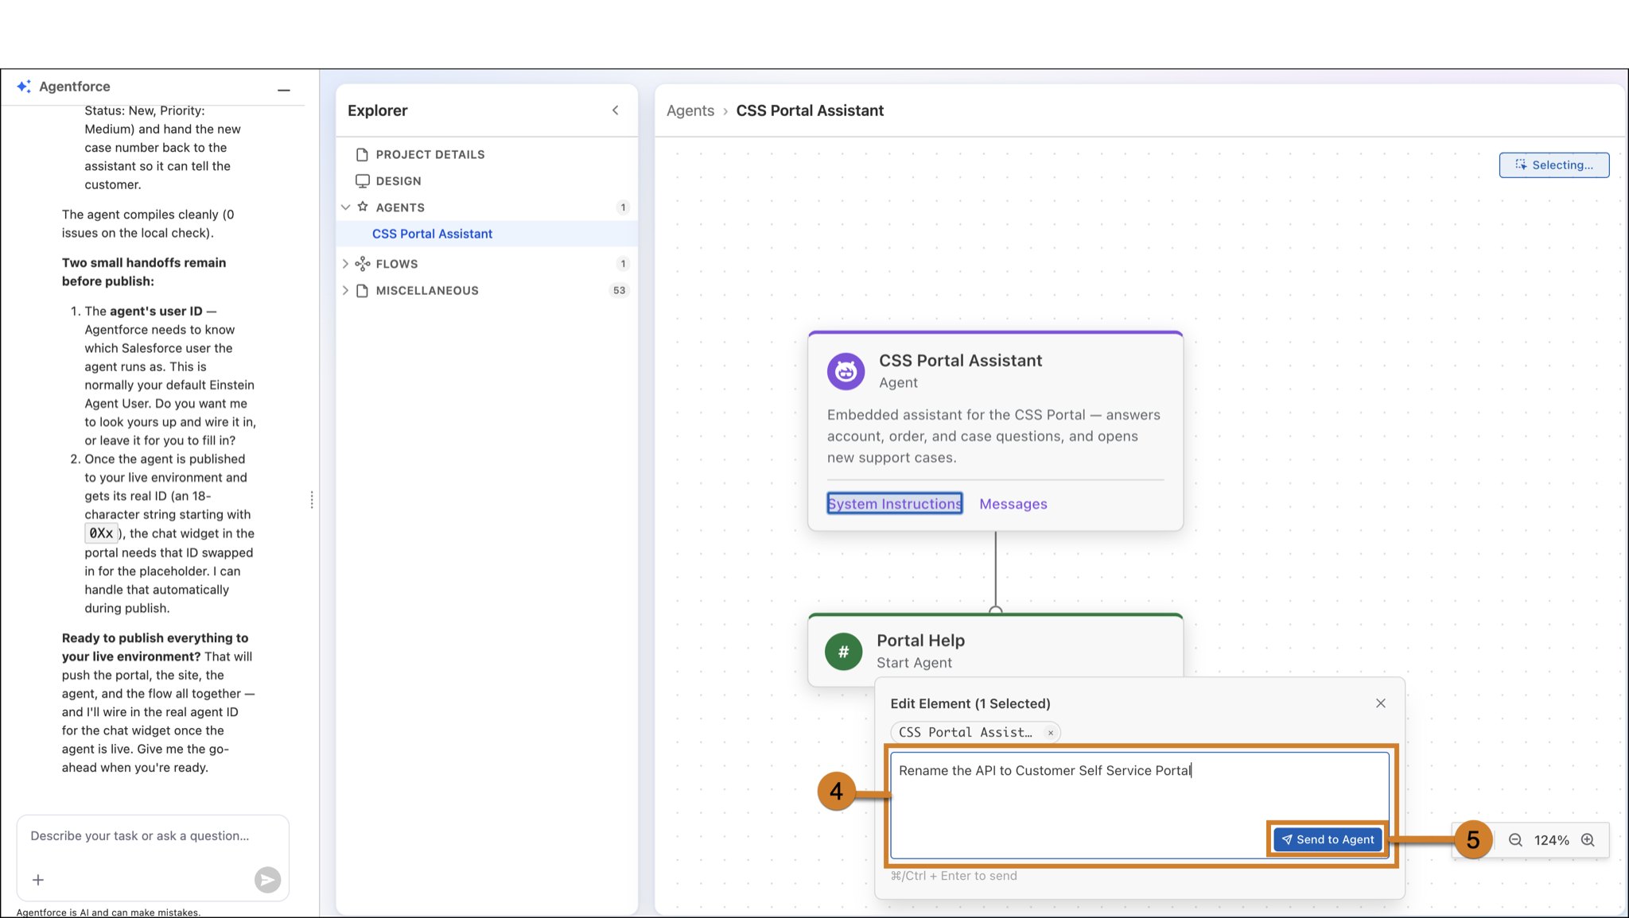Click the Project Details document icon
1629x918 pixels.
point(362,154)
